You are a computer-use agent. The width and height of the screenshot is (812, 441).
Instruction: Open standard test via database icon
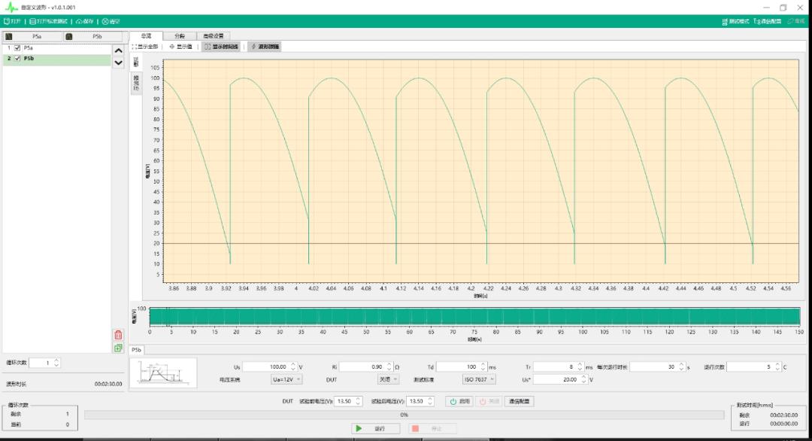pyautogui.click(x=48, y=21)
